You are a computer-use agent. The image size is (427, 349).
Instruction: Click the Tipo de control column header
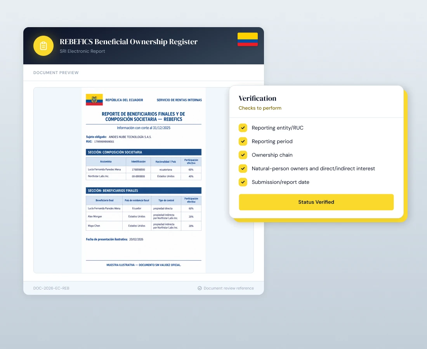click(166, 200)
